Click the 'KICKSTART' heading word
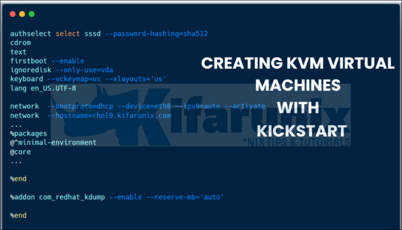Image resolution: width=402 pixels, height=230 pixels. 301,131
